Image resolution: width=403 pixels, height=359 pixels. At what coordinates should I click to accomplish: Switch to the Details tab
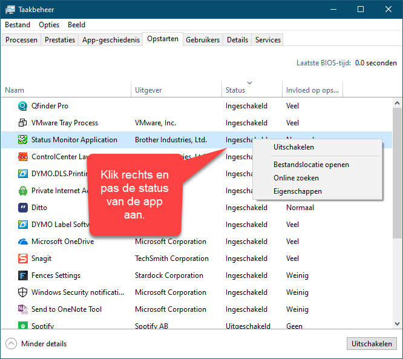[x=237, y=40]
